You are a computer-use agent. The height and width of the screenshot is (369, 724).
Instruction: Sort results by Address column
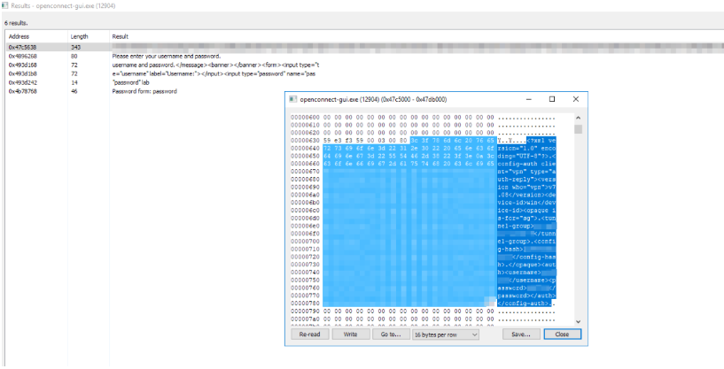(x=35, y=36)
